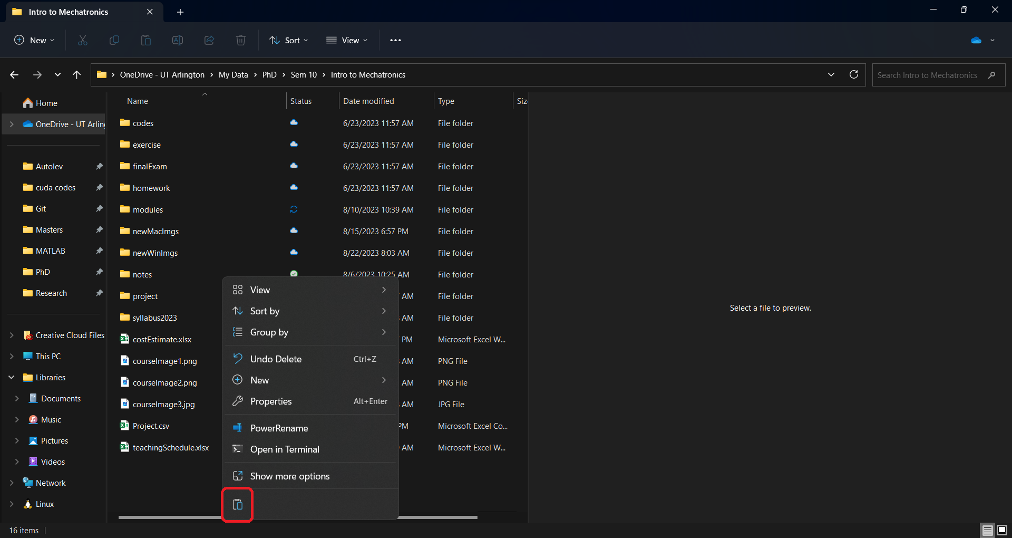Refresh the current folder view
The width and height of the screenshot is (1012, 538).
[854, 75]
